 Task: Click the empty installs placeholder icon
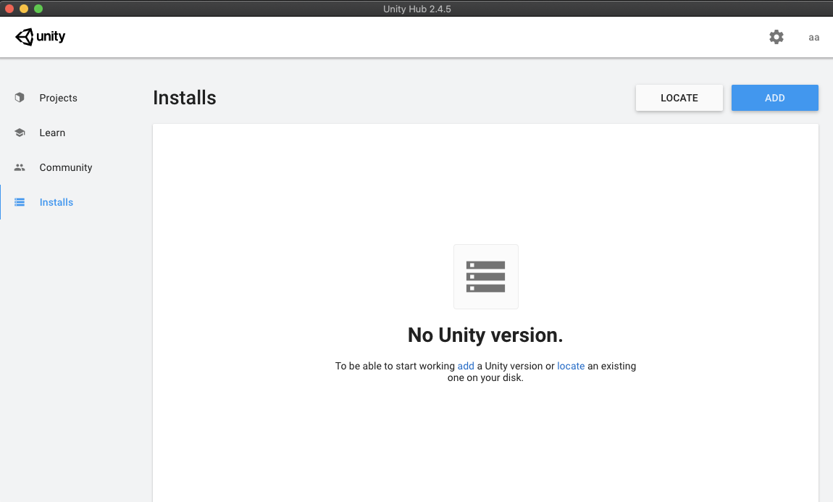click(x=485, y=277)
